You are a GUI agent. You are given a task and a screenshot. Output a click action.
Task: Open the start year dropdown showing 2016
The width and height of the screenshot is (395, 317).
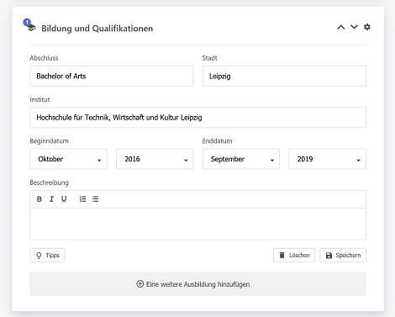(x=155, y=159)
